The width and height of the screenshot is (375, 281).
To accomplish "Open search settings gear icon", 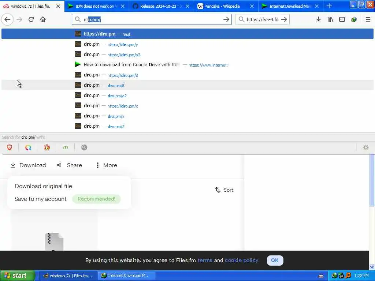I will 366,147.
